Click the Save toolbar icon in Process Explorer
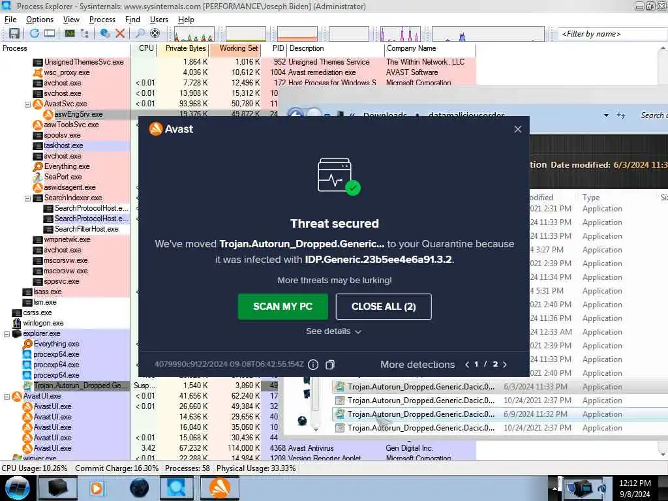 14,33
